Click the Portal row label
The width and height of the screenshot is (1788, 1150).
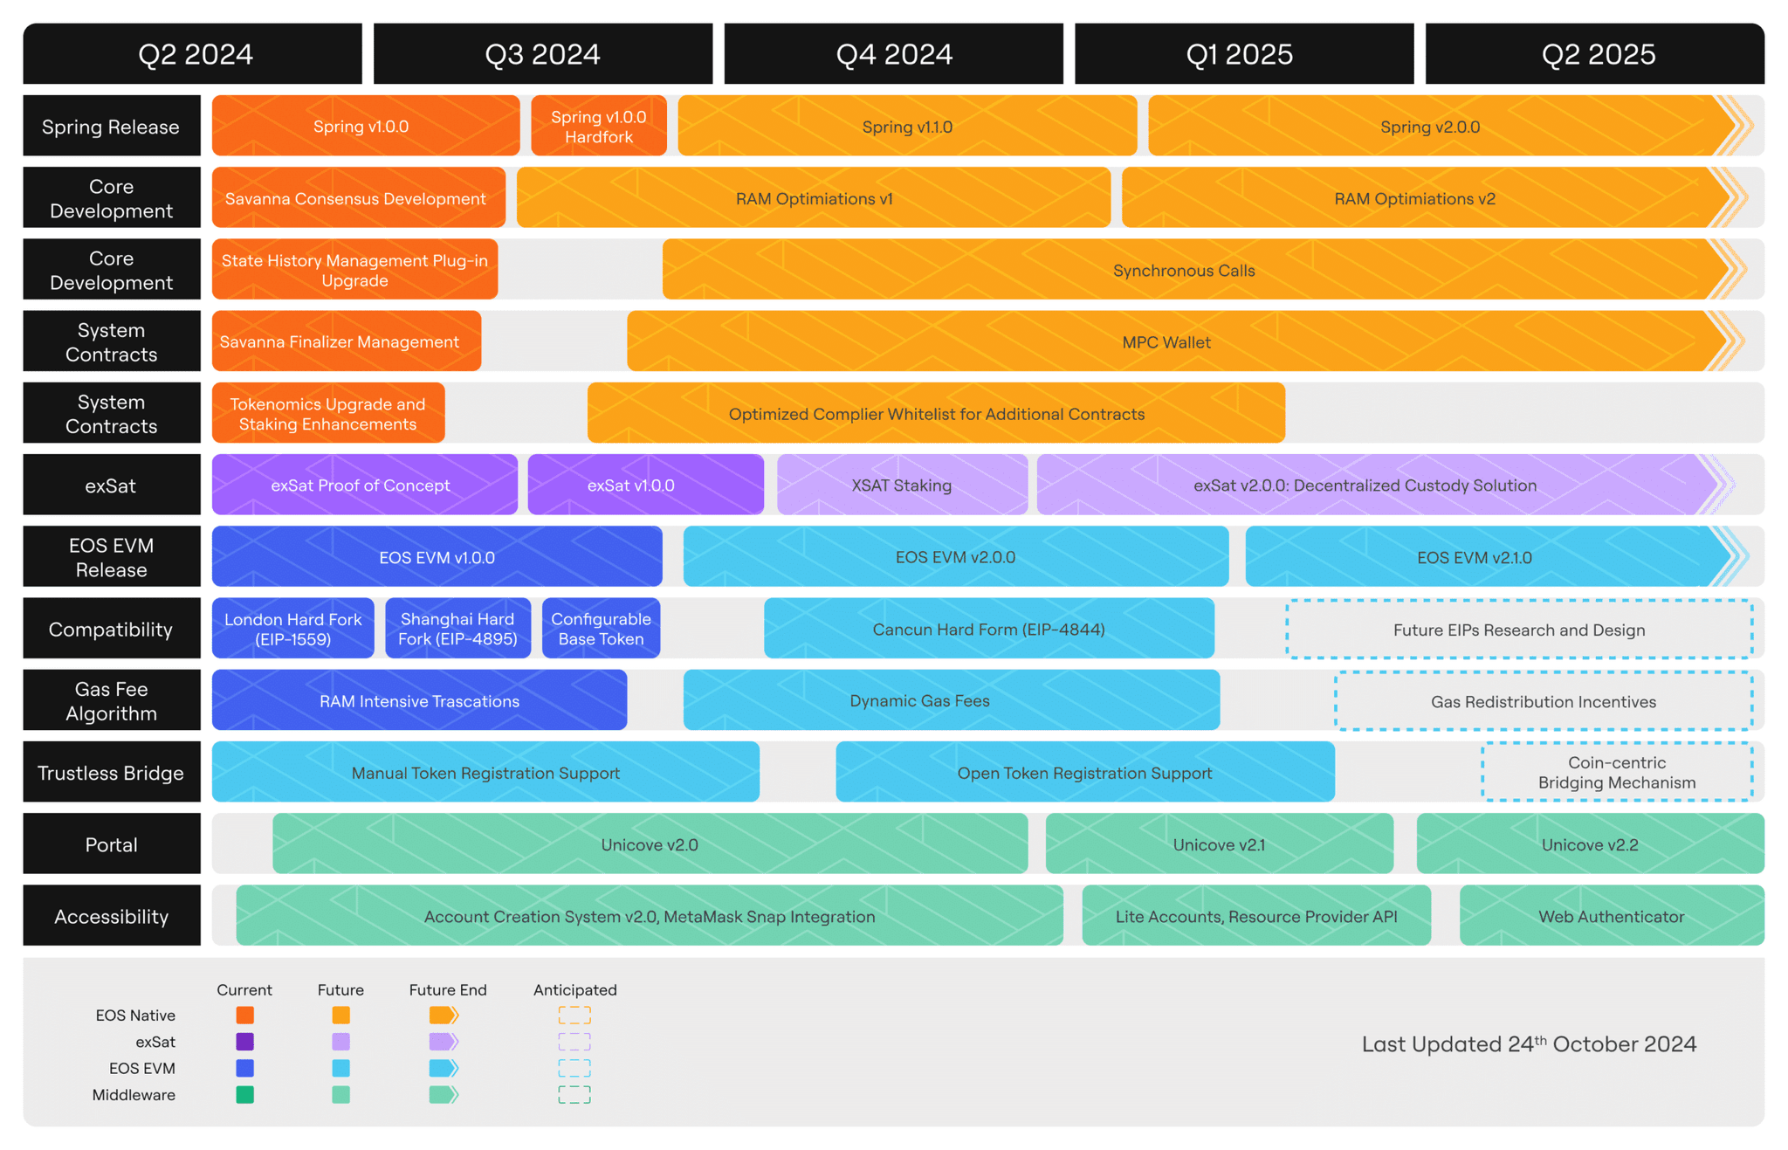[112, 844]
